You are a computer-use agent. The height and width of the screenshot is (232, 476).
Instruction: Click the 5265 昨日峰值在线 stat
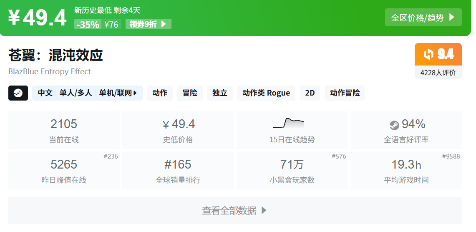64,171
